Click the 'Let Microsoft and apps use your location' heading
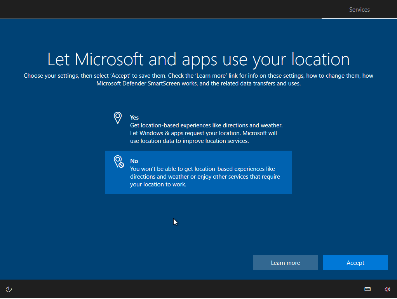Viewport: 397px width, 299px height. click(x=198, y=59)
